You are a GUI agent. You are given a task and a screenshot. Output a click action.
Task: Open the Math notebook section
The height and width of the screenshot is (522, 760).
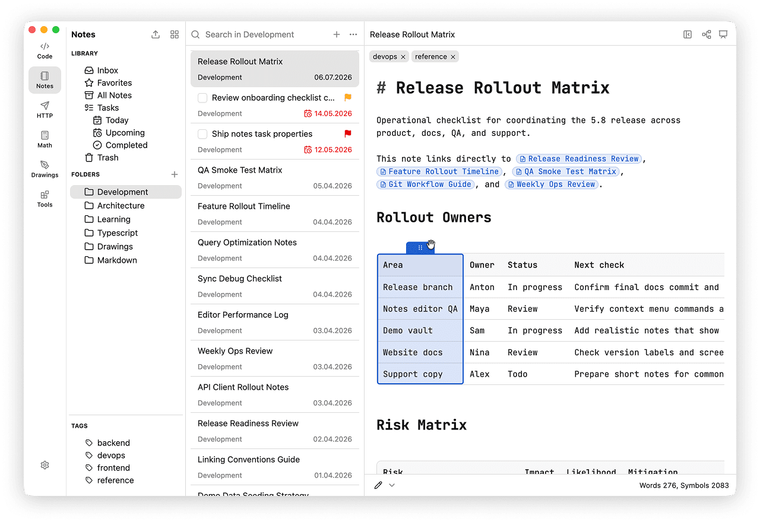pos(45,139)
